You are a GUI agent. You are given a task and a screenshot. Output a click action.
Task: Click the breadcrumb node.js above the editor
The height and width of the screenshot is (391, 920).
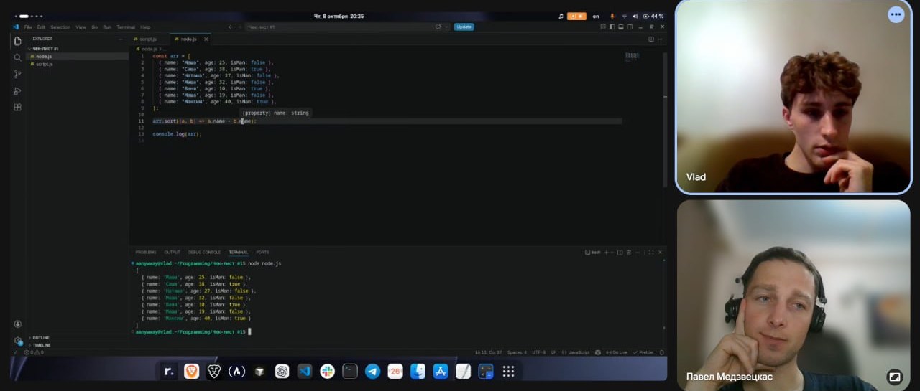148,49
